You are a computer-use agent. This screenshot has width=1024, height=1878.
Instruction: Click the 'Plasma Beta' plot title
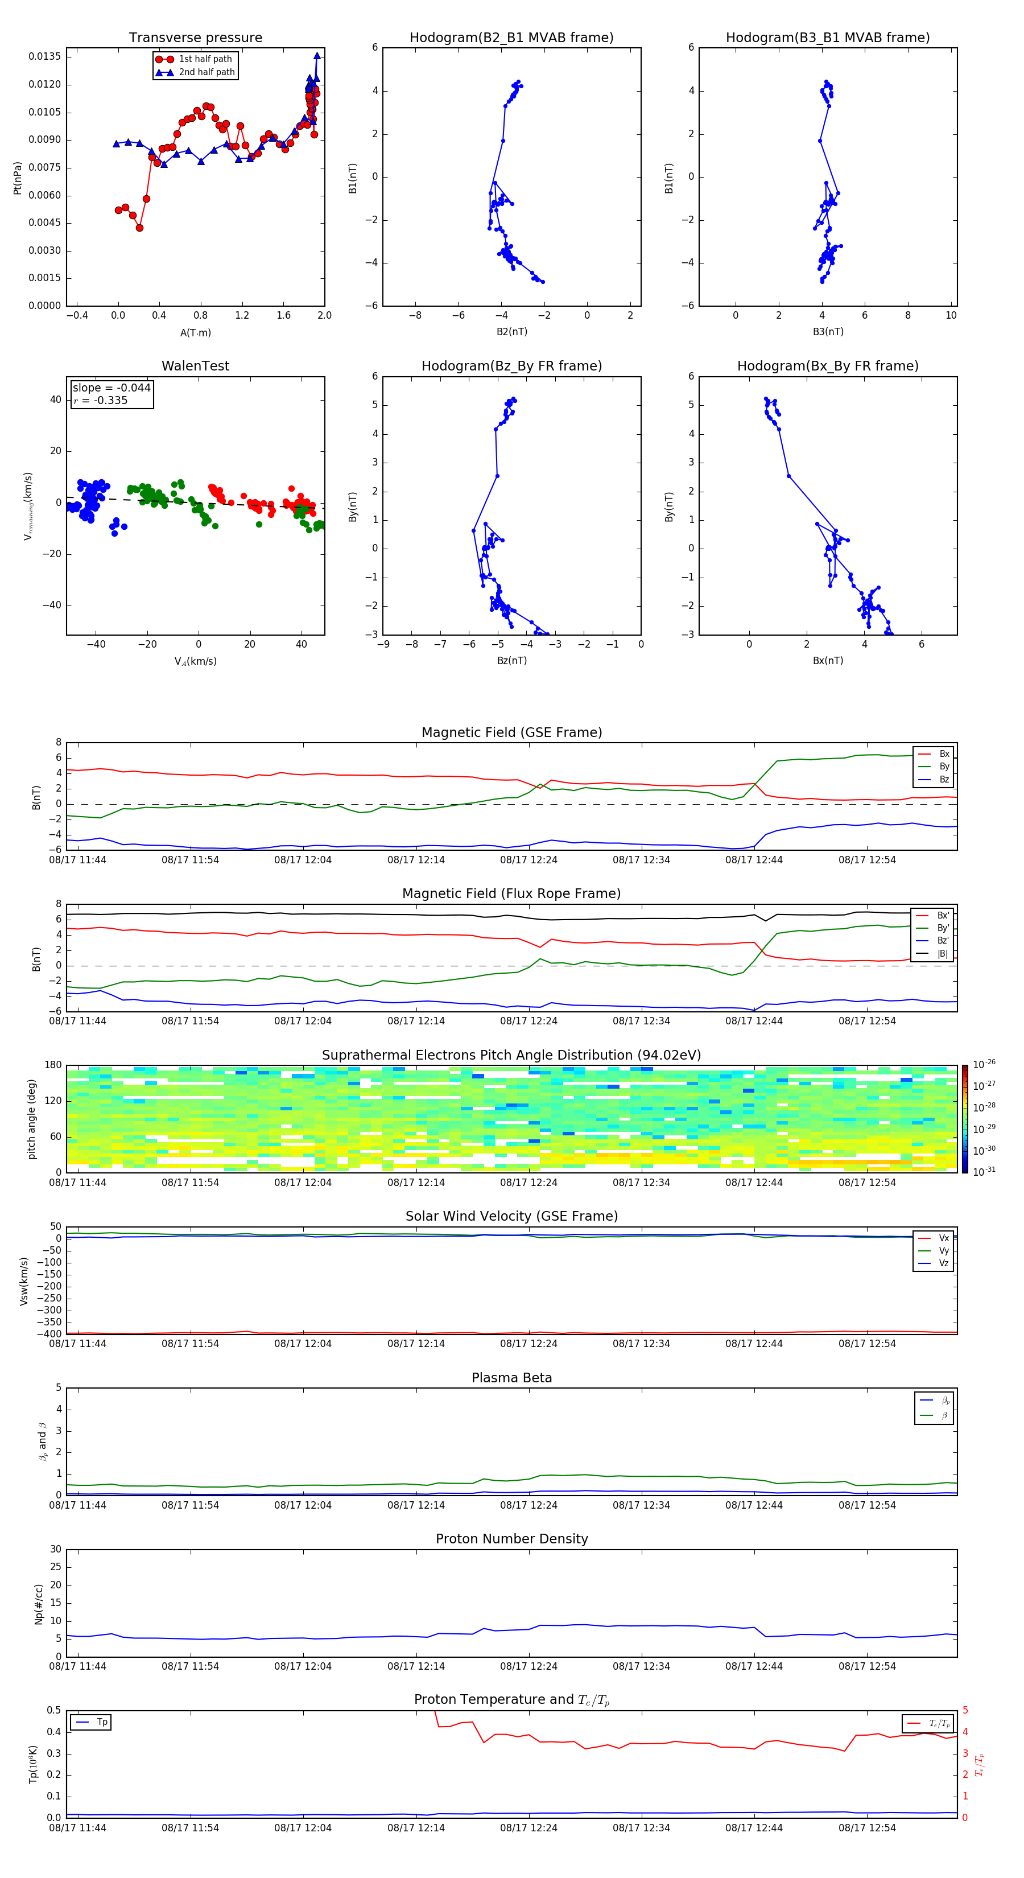click(x=511, y=1378)
